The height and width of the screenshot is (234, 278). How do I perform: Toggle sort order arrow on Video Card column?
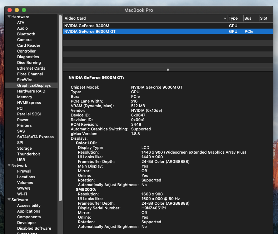pos(225,18)
